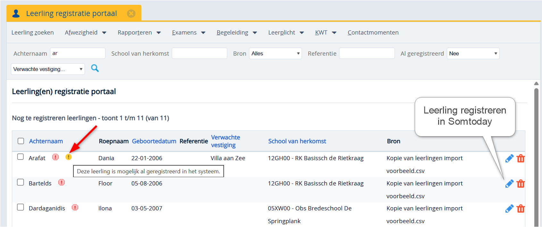The image size is (542, 227).
Task: Edit the Arafat row with pencil icon
Action: tap(509, 158)
